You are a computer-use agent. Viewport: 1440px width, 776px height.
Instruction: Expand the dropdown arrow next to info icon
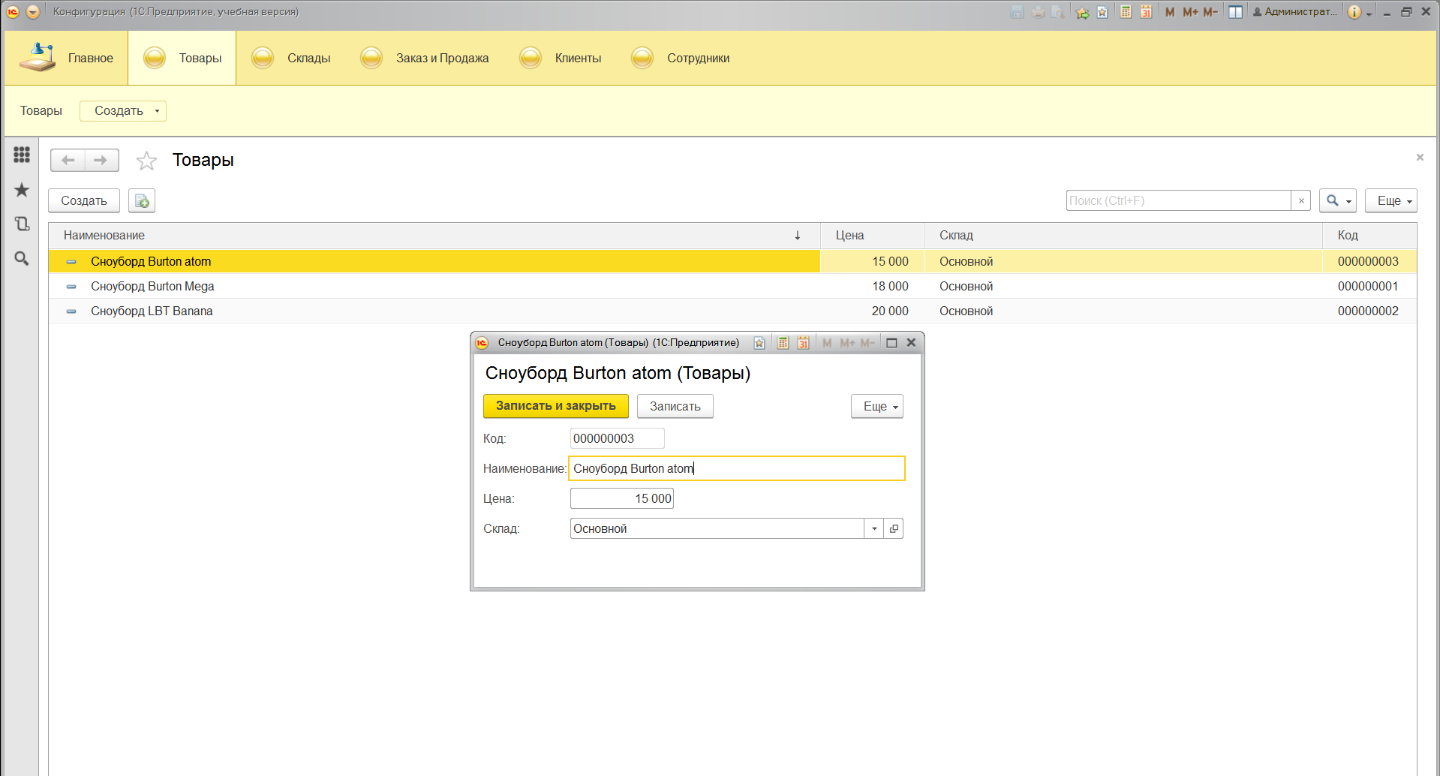pyautogui.click(x=1369, y=14)
